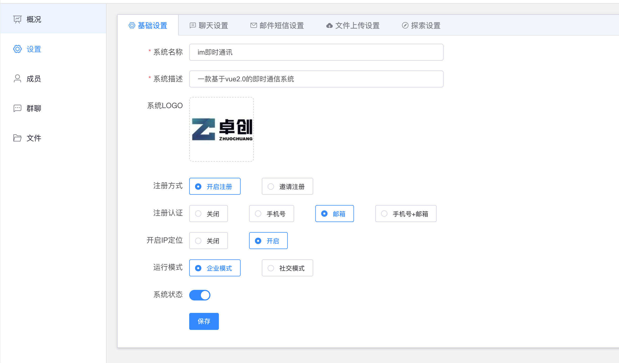Turn off IP定位 with 关闭 option
This screenshot has width=619, height=363.
(208, 241)
